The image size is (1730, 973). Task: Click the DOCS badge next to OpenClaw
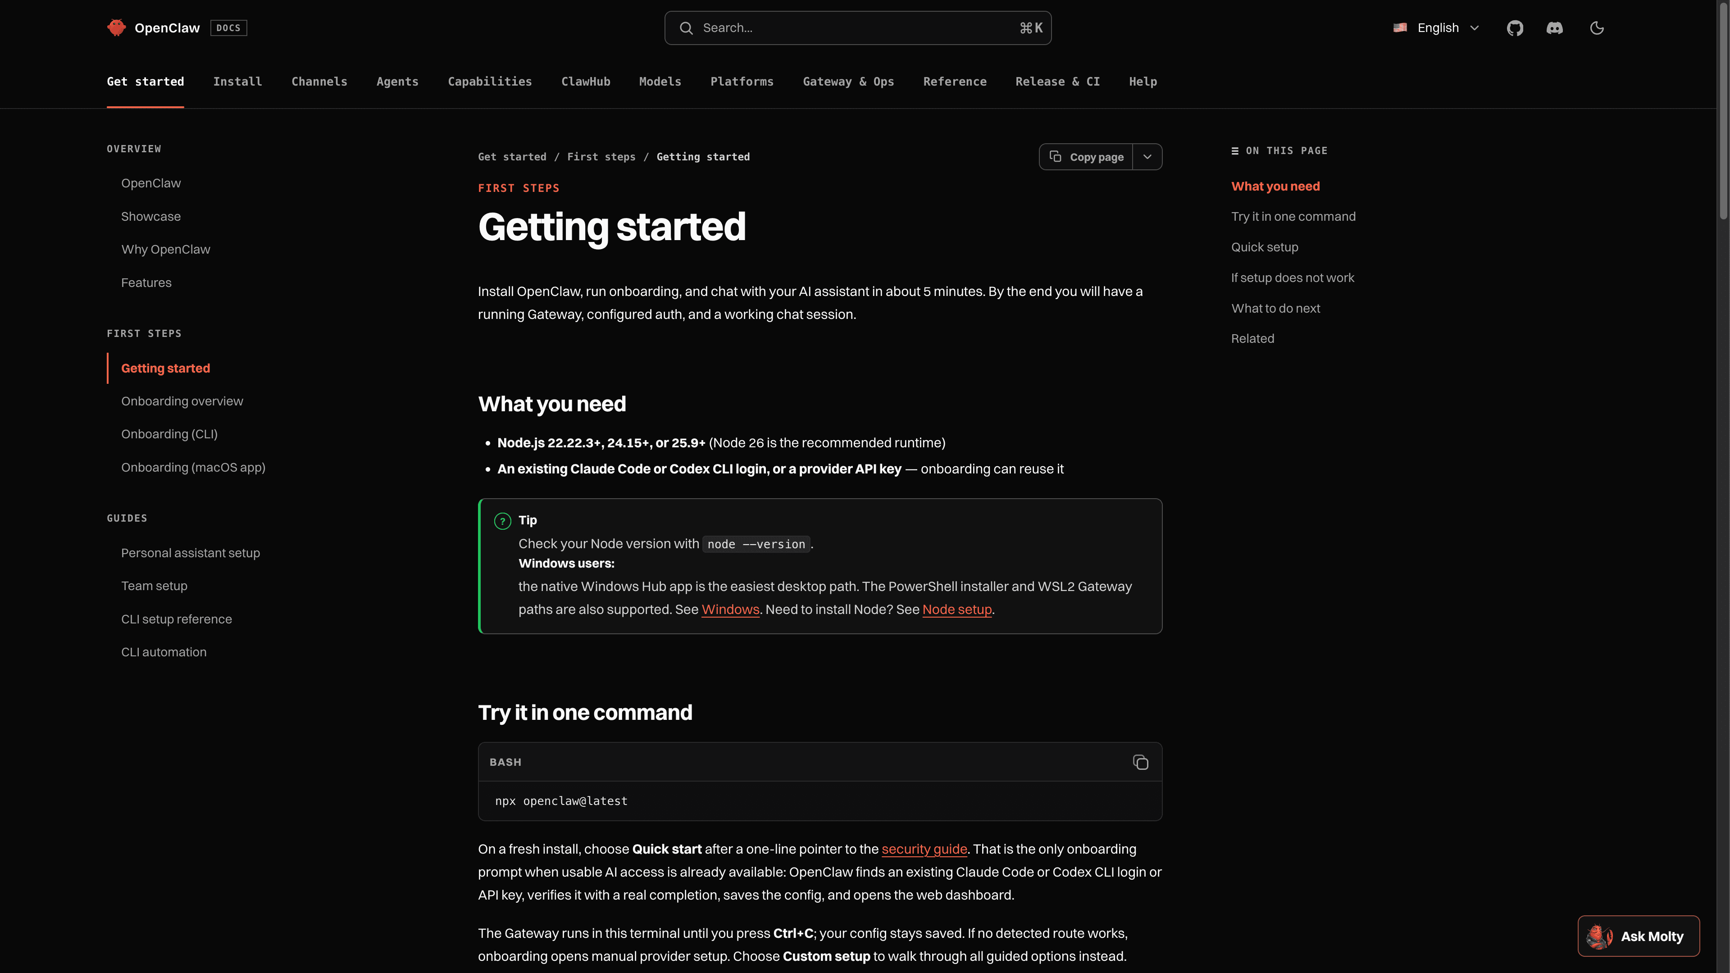[228, 27]
